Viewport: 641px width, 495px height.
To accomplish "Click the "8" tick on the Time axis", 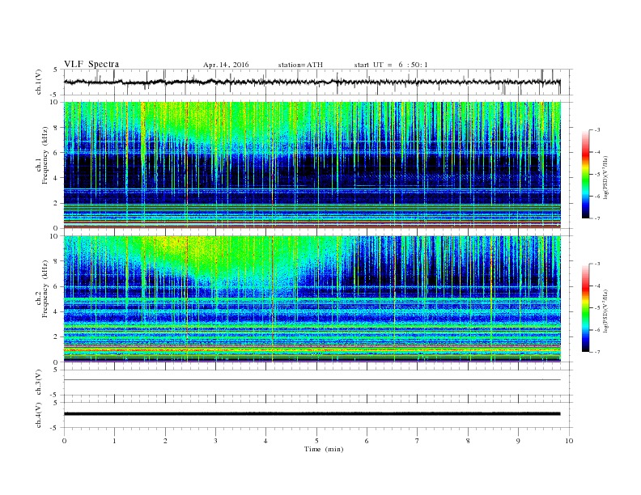I will (x=468, y=441).
